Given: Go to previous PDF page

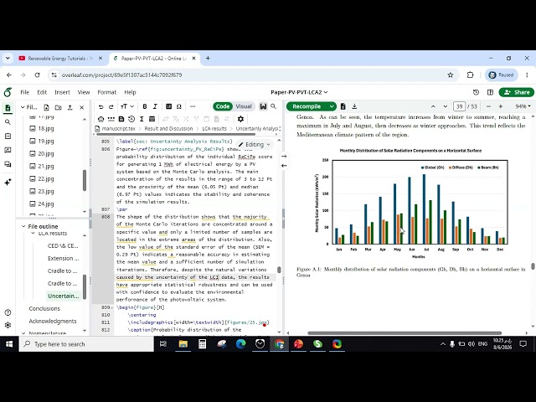Looking at the screenshot, I should (433, 106).
